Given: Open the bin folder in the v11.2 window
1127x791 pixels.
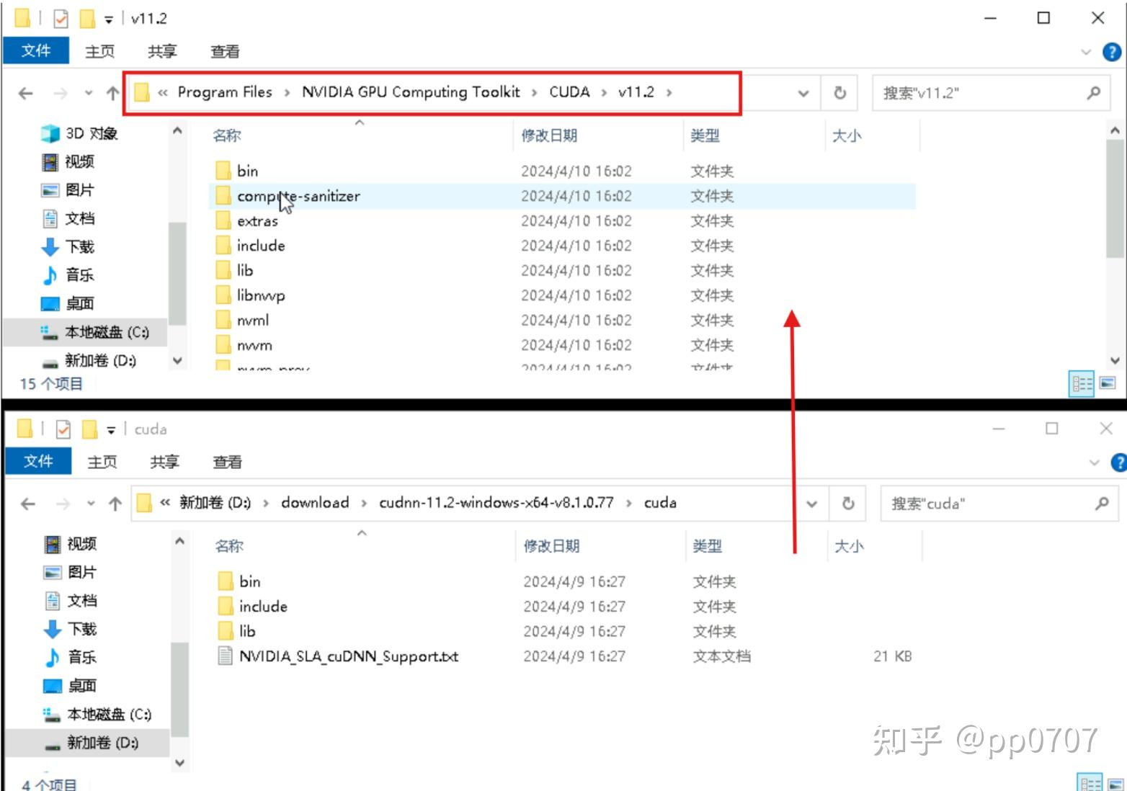Looking at the screenshot, I should point(248,170).
